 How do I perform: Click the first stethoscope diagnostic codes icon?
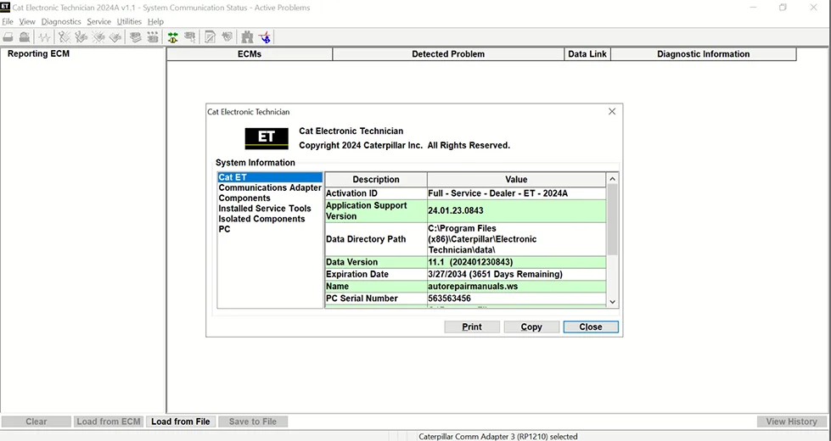coord(64,37)
